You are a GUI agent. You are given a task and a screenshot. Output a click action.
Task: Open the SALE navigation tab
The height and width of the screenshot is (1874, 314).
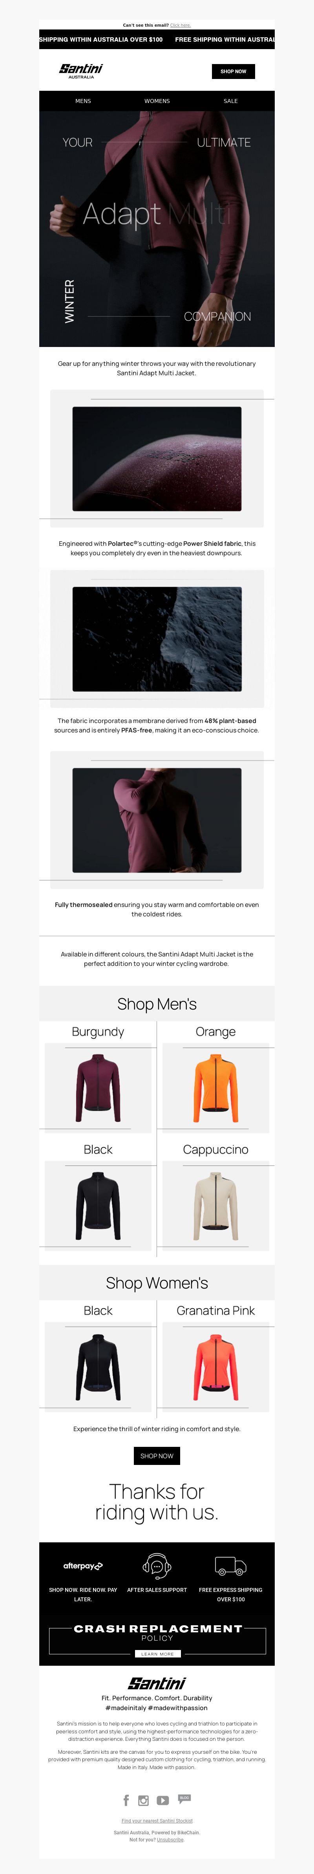[230, 101]
